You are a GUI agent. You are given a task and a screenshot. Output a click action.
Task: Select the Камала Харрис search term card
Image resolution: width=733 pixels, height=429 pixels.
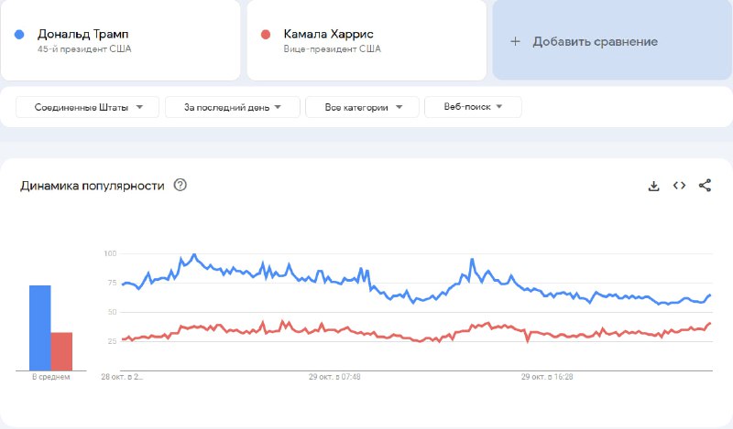pos(366,40)
